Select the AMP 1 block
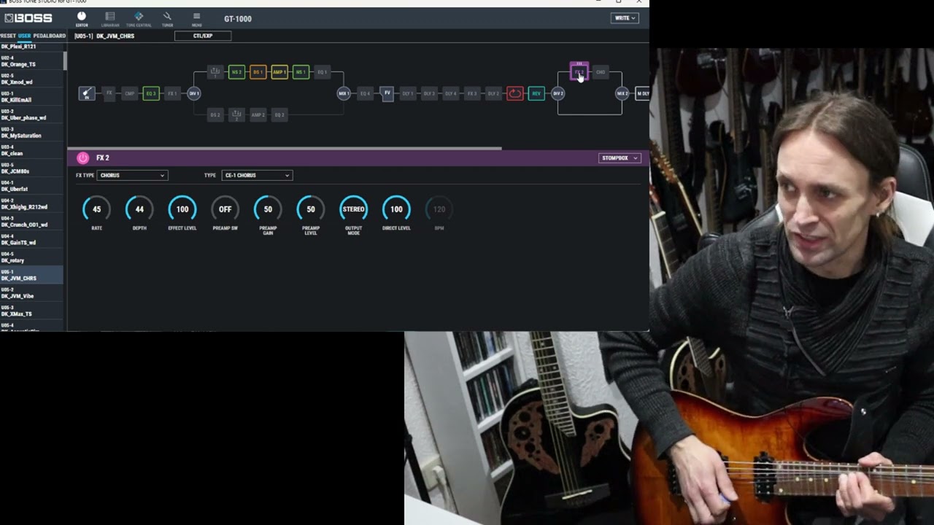The height and width of the screenshot is (525, 934). click(x=279, y=72)
